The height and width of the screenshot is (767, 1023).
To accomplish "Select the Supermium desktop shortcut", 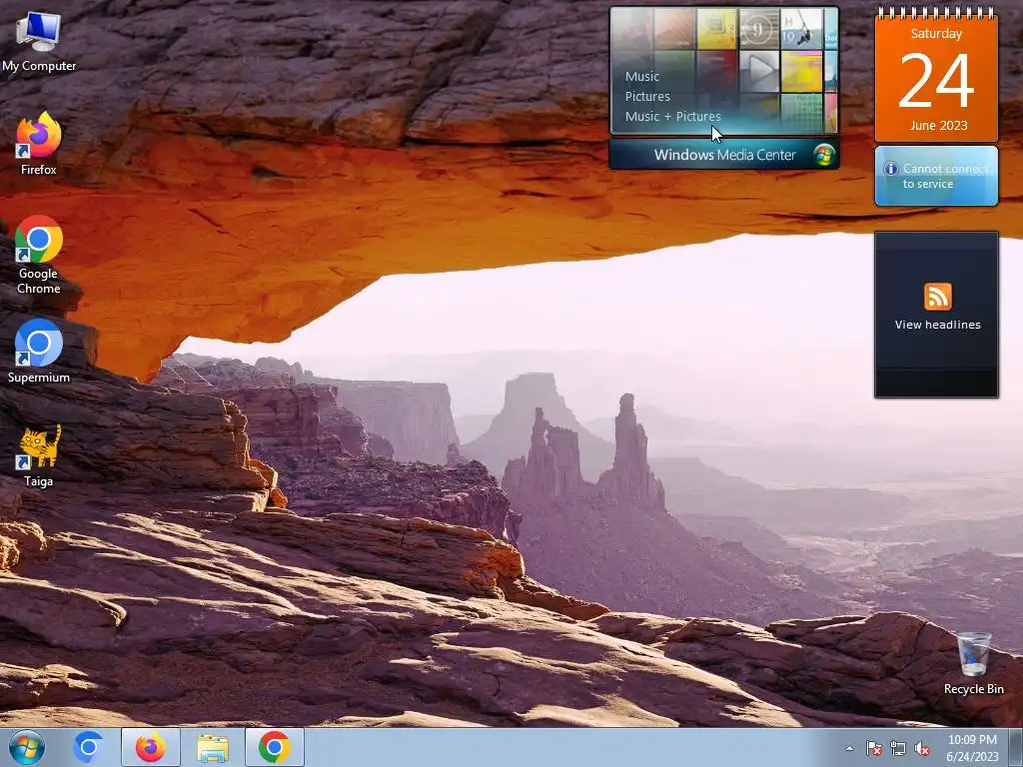I will [x=39, y=351].
